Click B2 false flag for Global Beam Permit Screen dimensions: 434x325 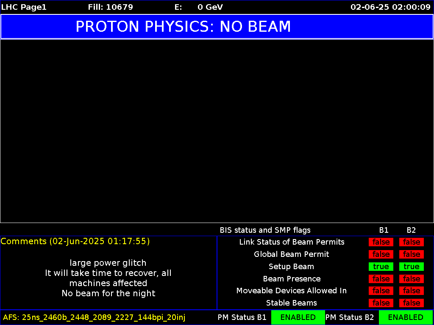pos(411,254)
